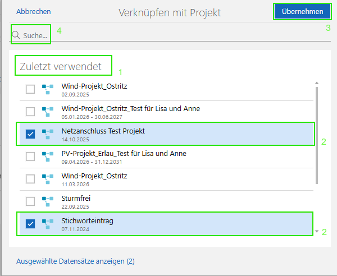Uncheck Netzanschluss Test Projekt checkbox
This screenshot has width=337, height=276.
(30, 134)
